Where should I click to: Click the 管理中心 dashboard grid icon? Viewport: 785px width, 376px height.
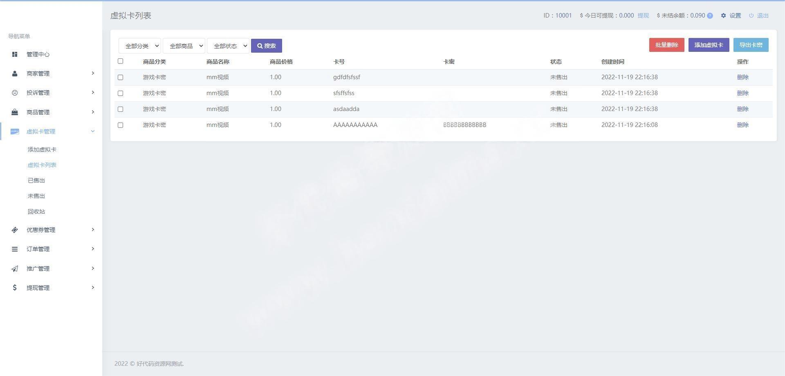15,54
